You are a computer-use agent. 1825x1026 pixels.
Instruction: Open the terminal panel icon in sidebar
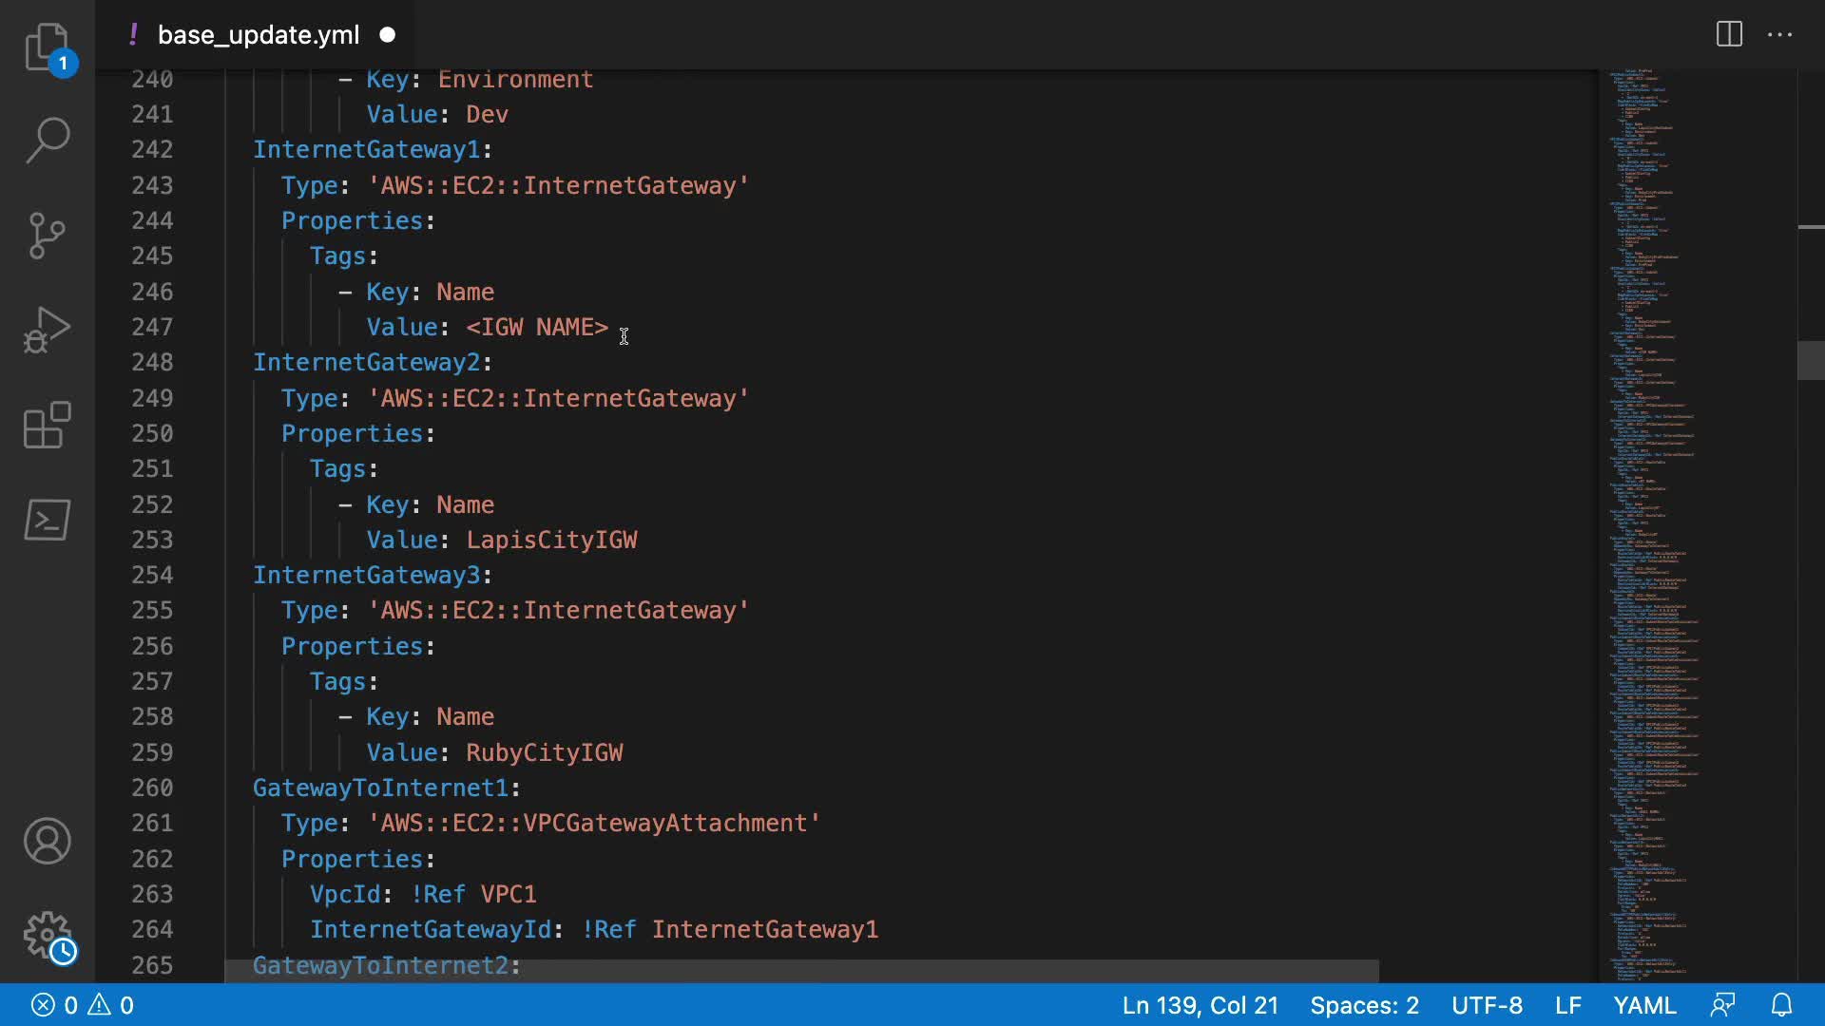coord(47,520)
